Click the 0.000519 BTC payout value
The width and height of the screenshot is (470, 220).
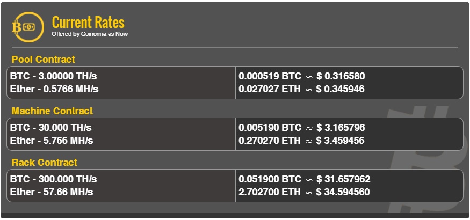coord(270,76)
